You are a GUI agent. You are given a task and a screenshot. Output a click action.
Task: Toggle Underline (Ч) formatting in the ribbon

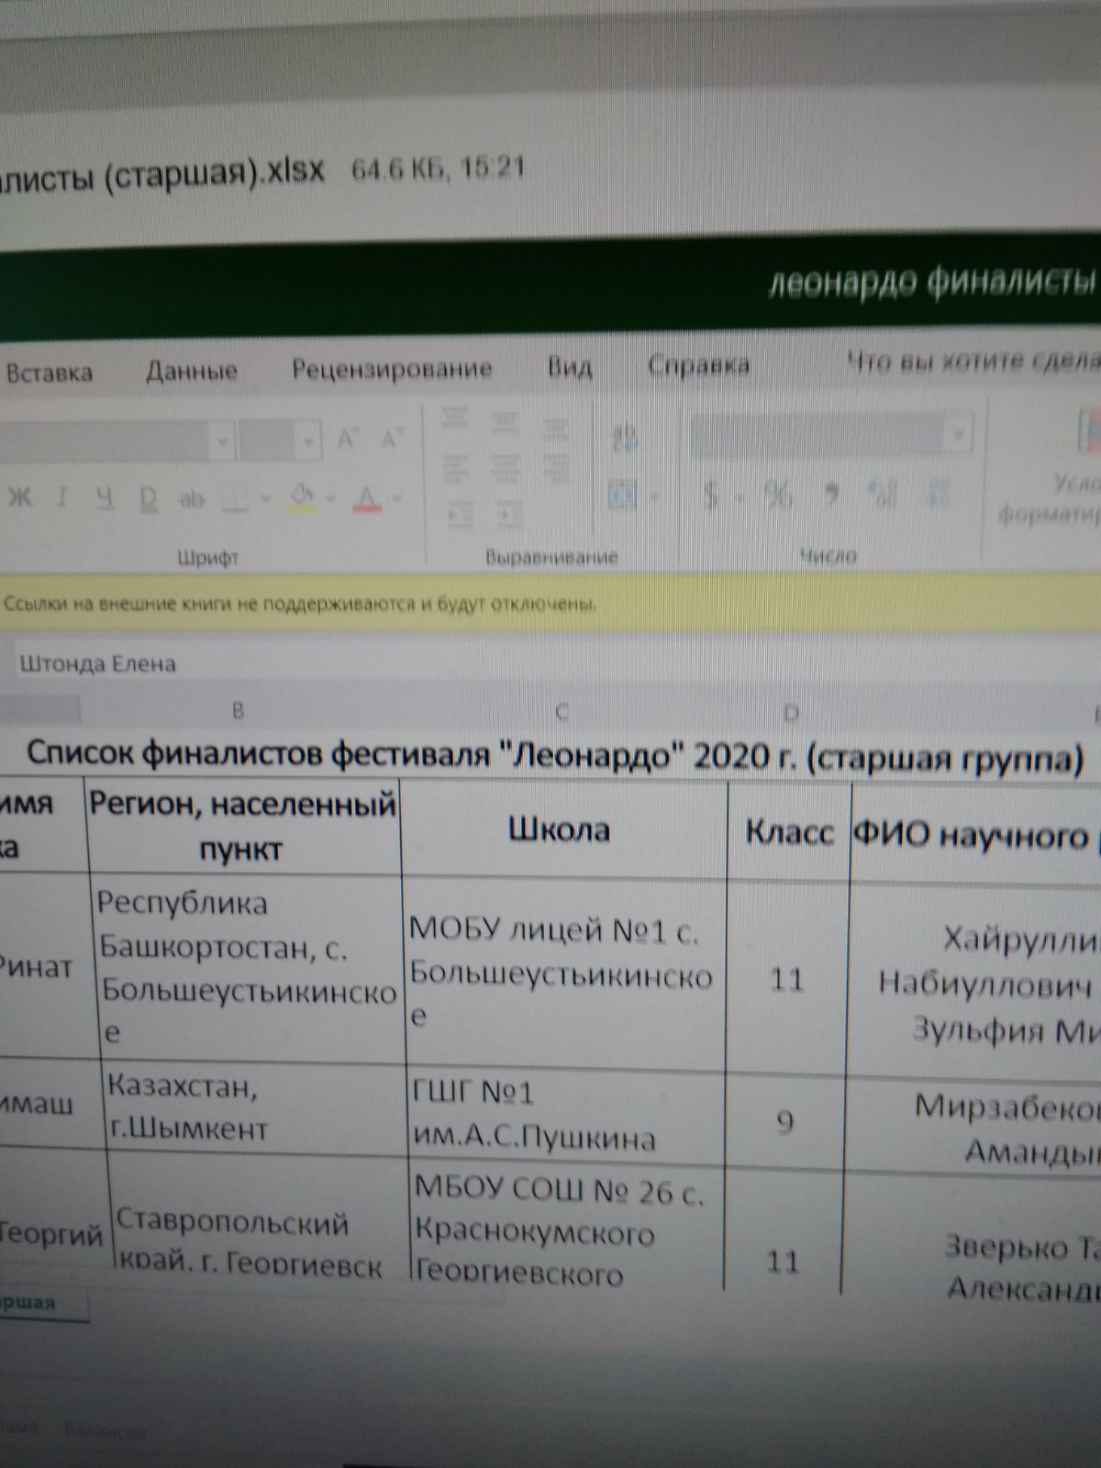[106, 498]
